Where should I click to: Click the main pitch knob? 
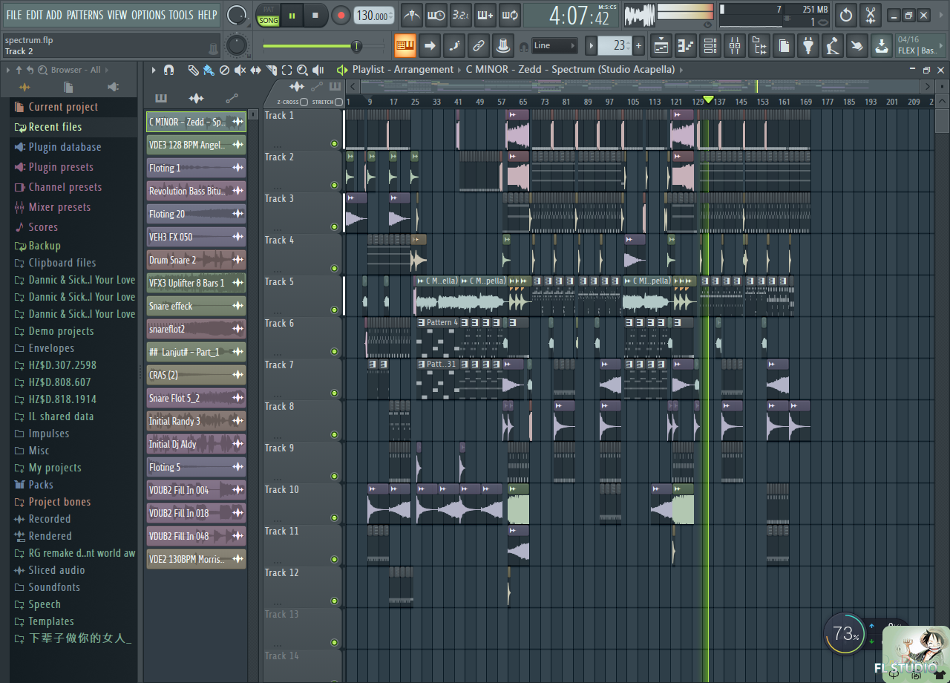(236, 45)
